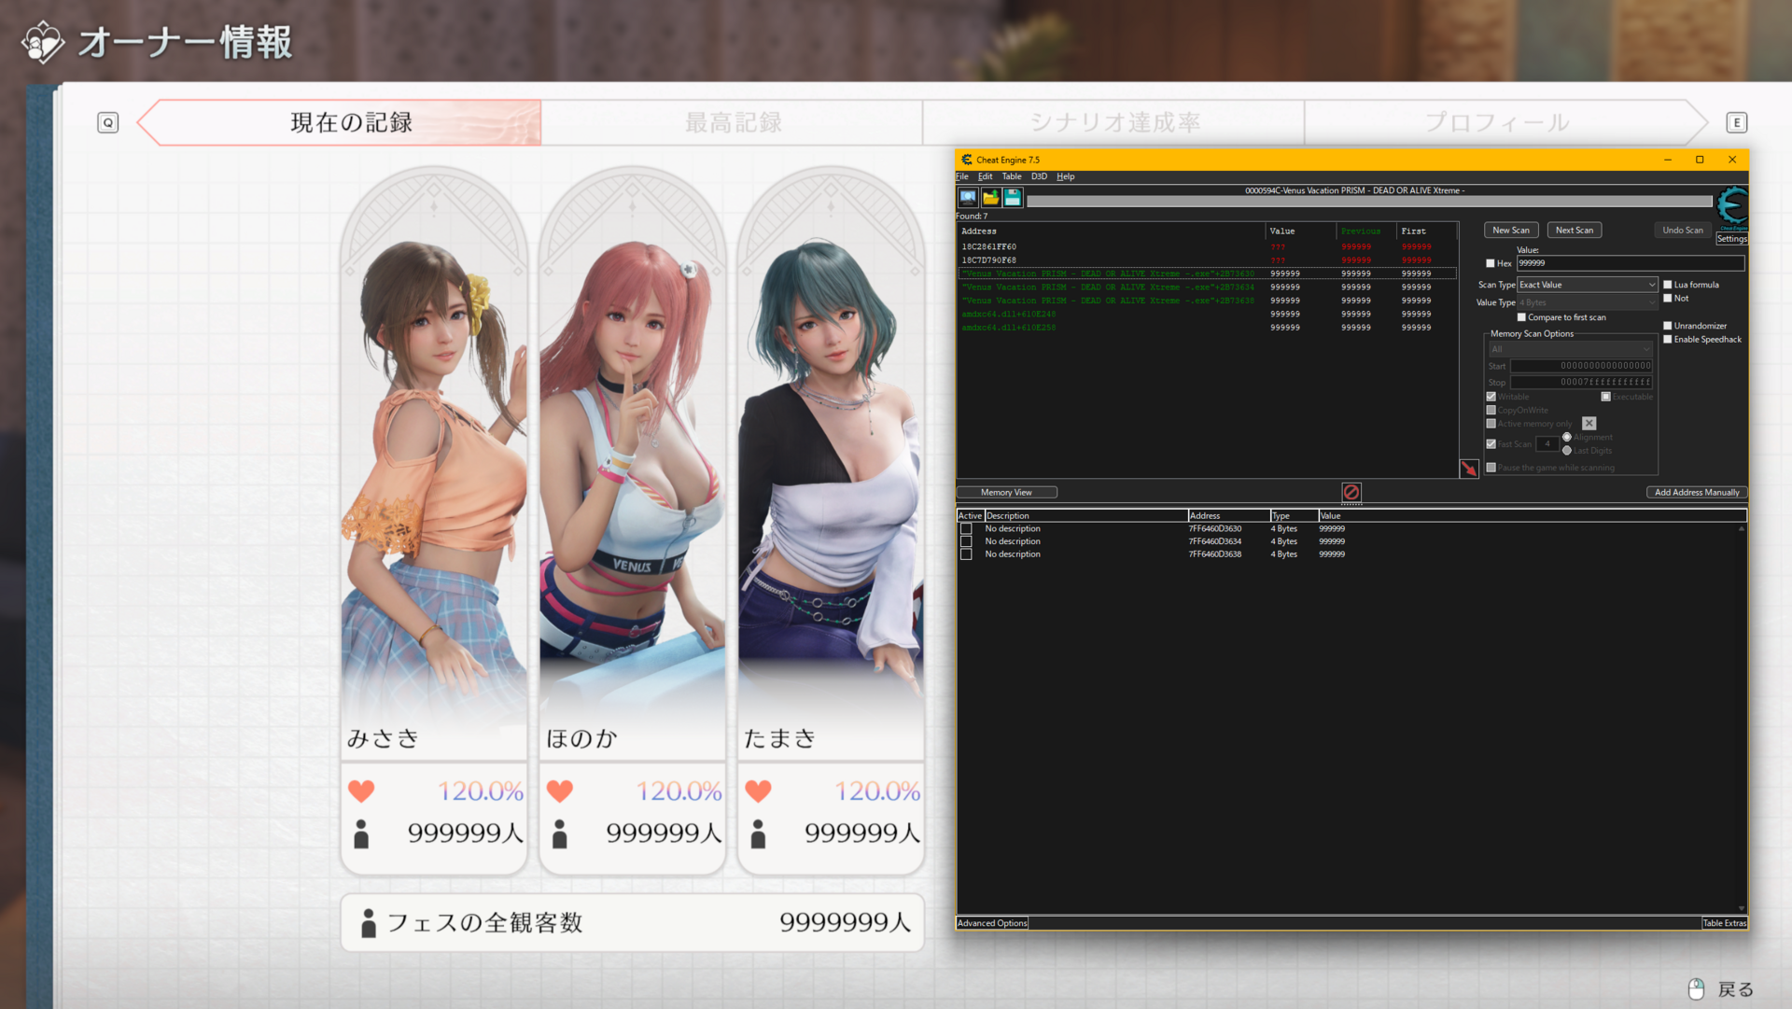Open the Edit menu
Image resolution: width=1792 pixels, height=1009 pixels.
pyautogui.click(x=985, y=176)
